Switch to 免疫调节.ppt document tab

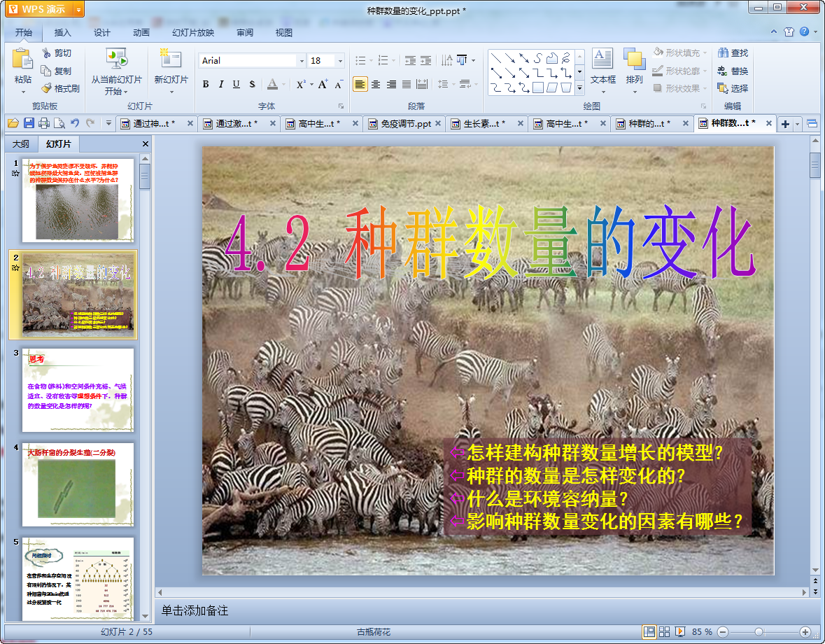[404, 124]
